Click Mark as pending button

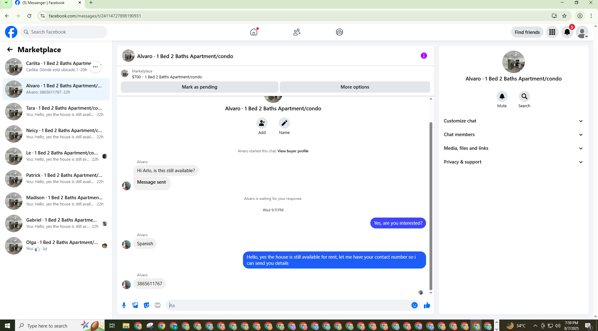click(200, 87)
